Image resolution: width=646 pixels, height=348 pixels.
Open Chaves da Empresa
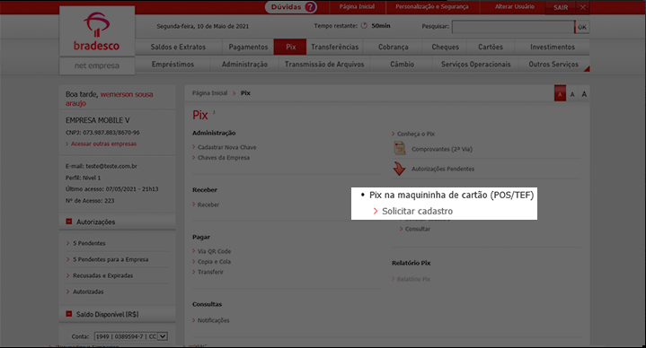coord(224,158)
